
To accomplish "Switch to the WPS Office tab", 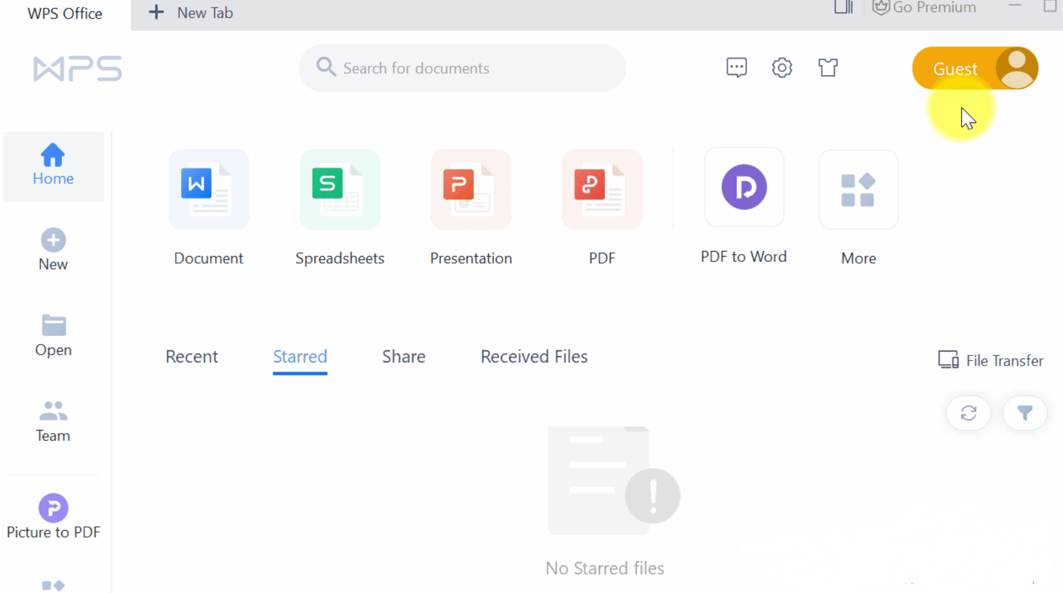I will 65,14.
